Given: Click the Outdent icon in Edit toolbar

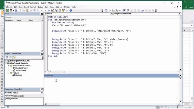Looking at the screenshot, I should pos(128,11).
